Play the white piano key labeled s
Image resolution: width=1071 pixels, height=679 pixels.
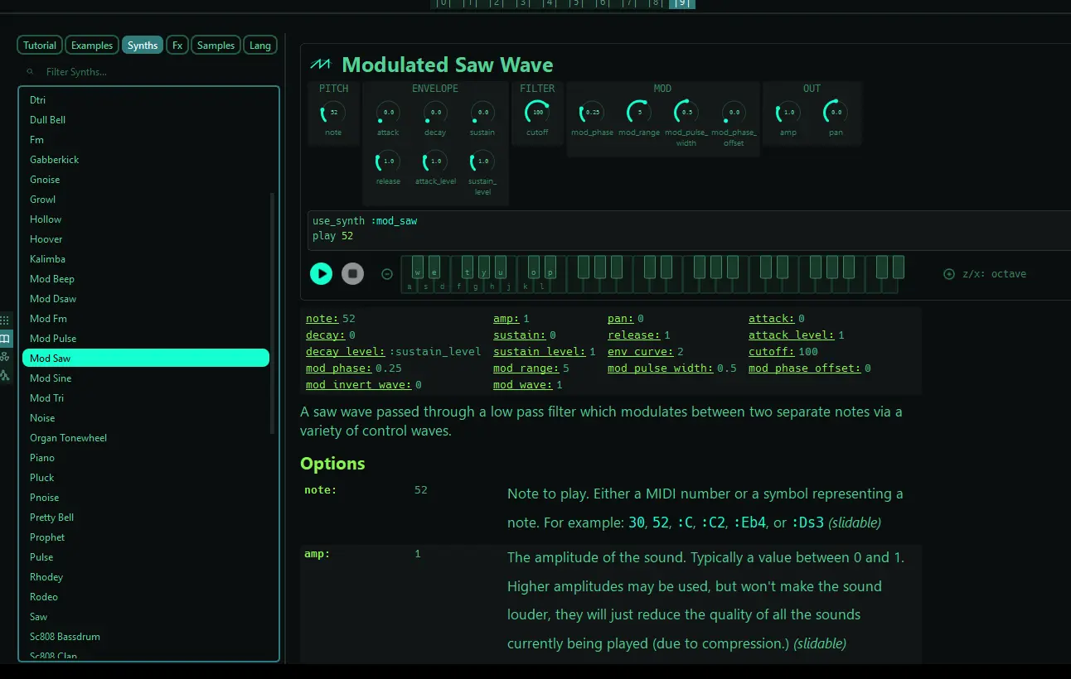coord(426,286)
